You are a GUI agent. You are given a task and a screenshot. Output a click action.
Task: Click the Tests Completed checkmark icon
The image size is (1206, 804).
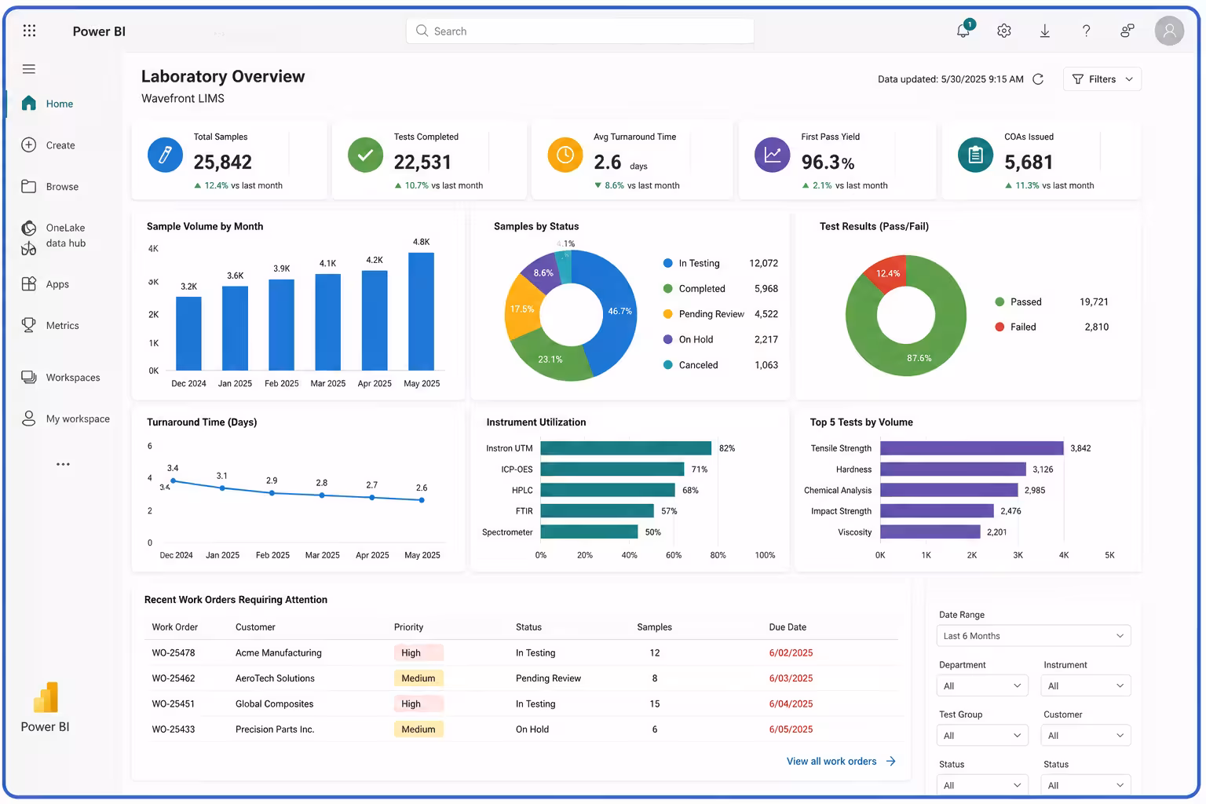click(x=366, y=155)
